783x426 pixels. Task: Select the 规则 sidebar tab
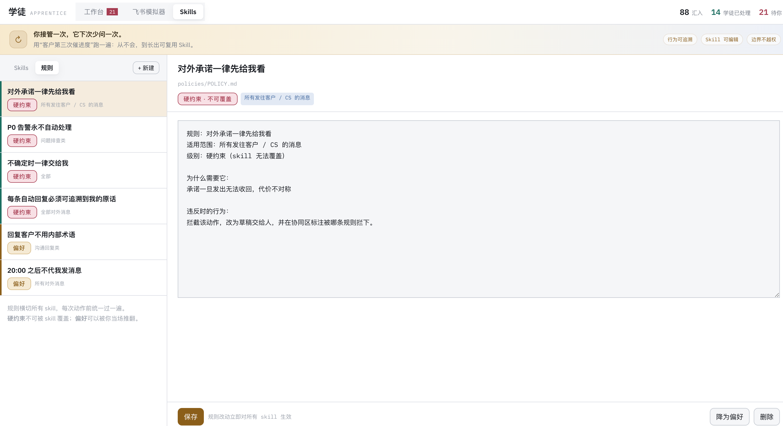47,68
